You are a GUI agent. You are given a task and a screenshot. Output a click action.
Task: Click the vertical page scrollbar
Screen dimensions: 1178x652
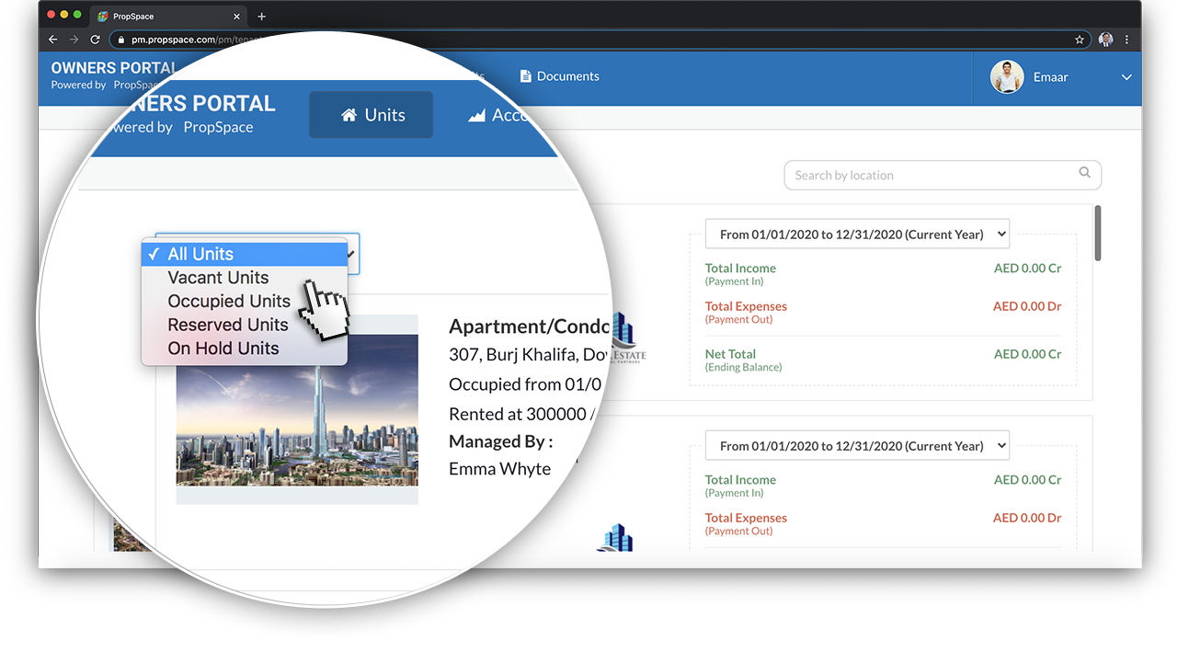click(1098, 233)
